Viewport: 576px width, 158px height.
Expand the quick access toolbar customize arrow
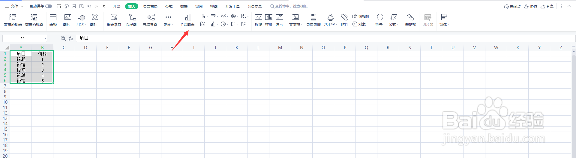pyautogui.click(x=104, y=6)
